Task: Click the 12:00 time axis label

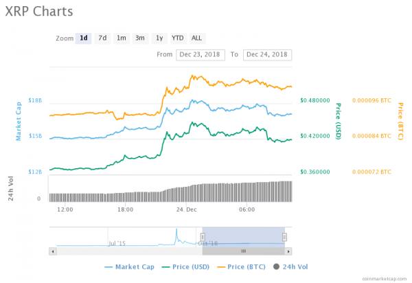Action: point(65,210)
